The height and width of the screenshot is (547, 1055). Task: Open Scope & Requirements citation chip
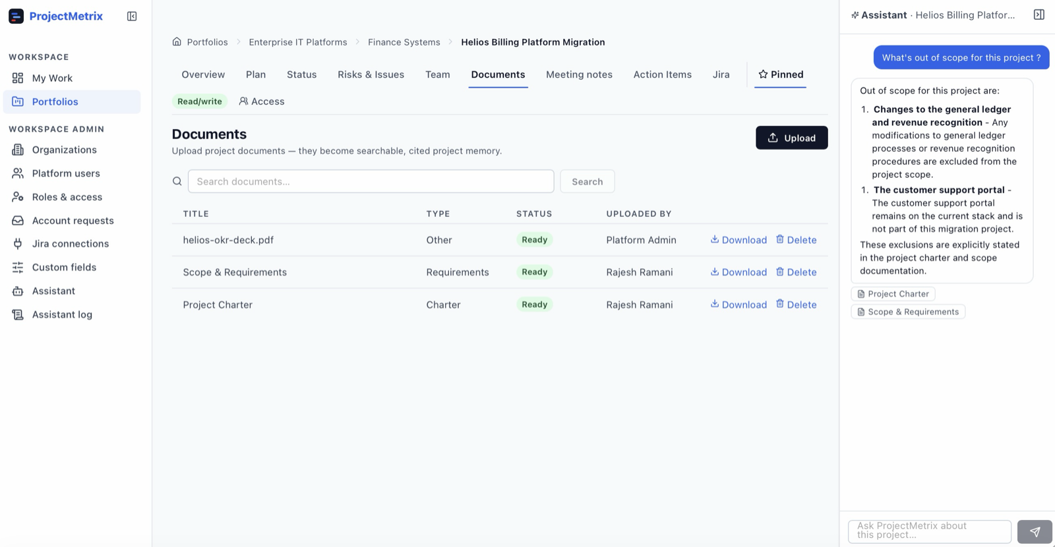[x=908, y=312]
